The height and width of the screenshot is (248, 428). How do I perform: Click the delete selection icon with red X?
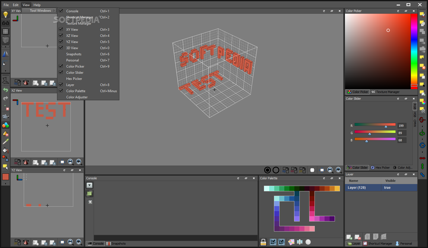[x=422, y=66]
